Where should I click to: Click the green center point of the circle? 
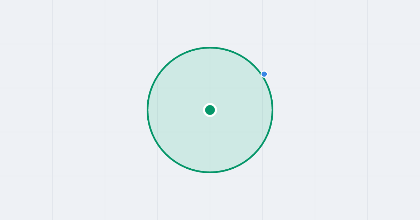click(210, 110)
